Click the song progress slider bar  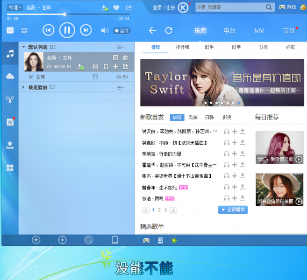[x=68, y=14]
